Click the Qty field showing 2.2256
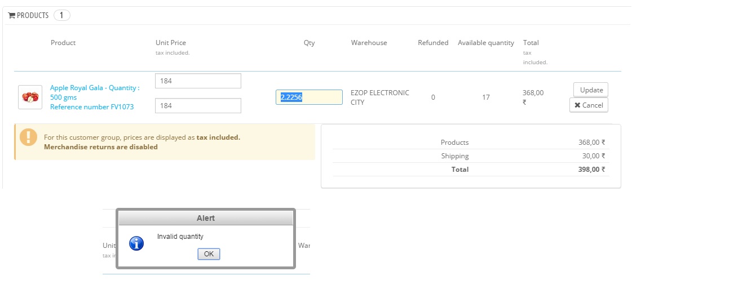747x289 pixels. (309, 97)
